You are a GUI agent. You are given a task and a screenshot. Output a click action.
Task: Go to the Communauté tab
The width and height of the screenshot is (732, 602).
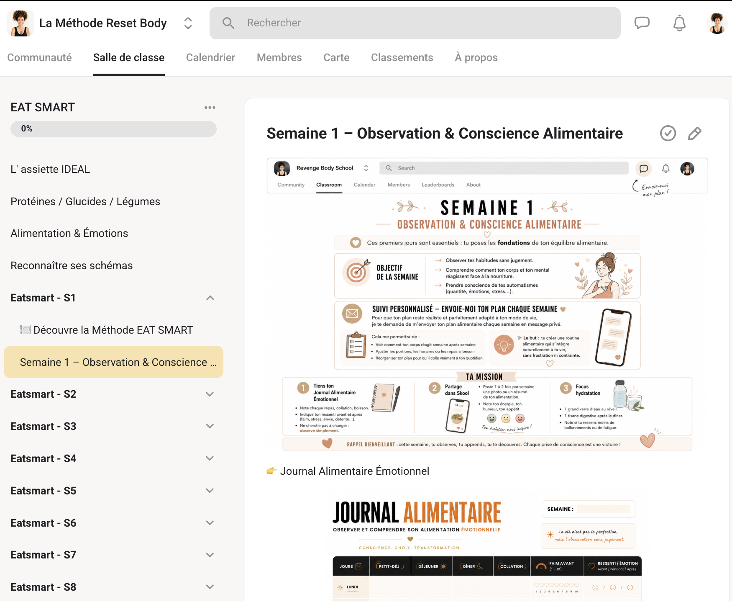point(39,57)
